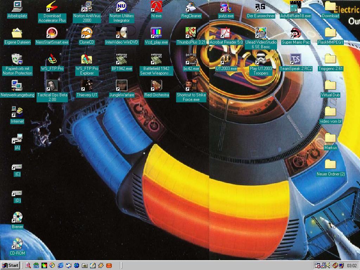Viewport: 360px width, 270px height.
Task: Open the task scheduler tray icon
Action: [318, 266]
